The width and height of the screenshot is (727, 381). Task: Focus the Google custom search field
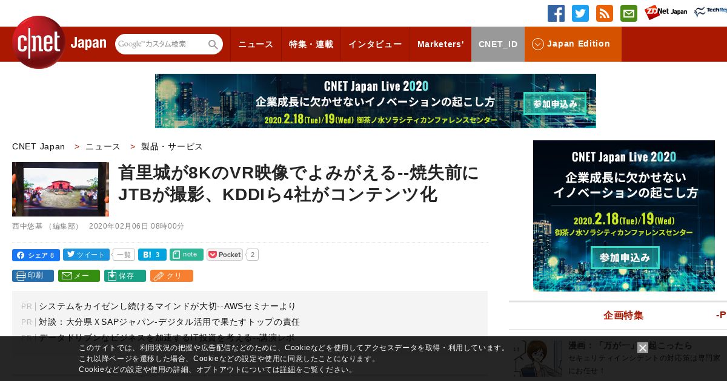[x=161, y=44]
